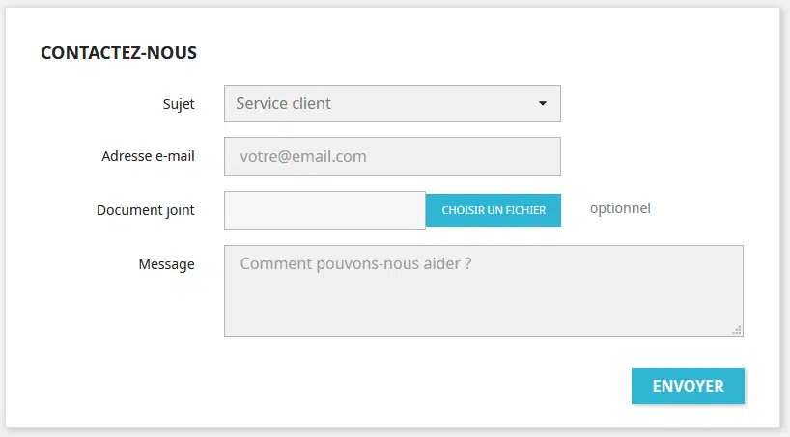Click the Sujet dropdown arrow caret
790x437 pixels.
tap(542, 103)
